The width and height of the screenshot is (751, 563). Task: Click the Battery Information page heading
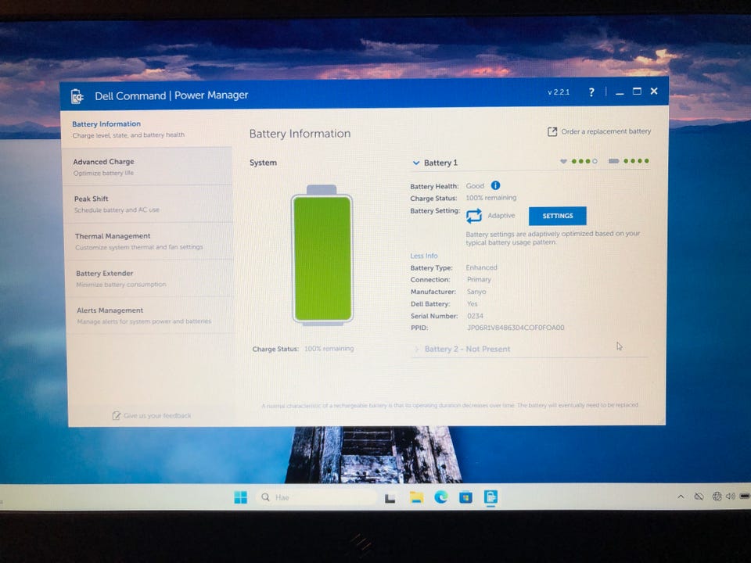click(x=300, y=134)
